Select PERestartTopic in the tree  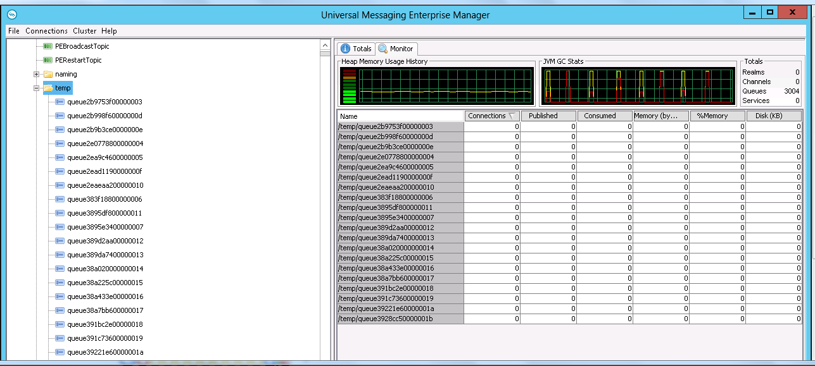click(x=79, y=60)
